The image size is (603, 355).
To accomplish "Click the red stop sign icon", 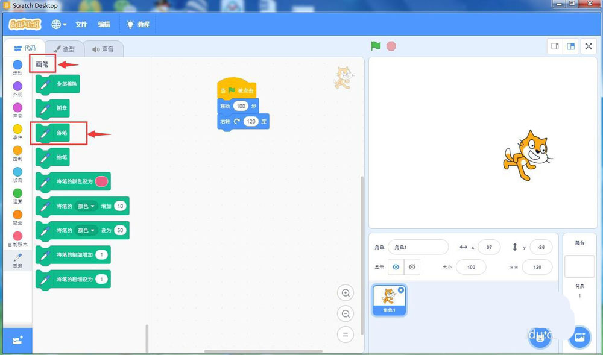I will pos(391,46).
